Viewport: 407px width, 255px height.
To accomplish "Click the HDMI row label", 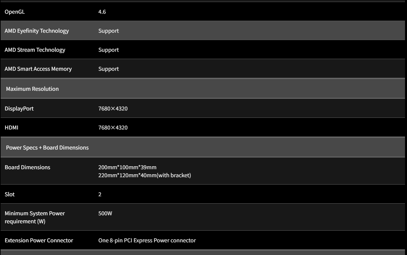I will click(x=11, y=127).
